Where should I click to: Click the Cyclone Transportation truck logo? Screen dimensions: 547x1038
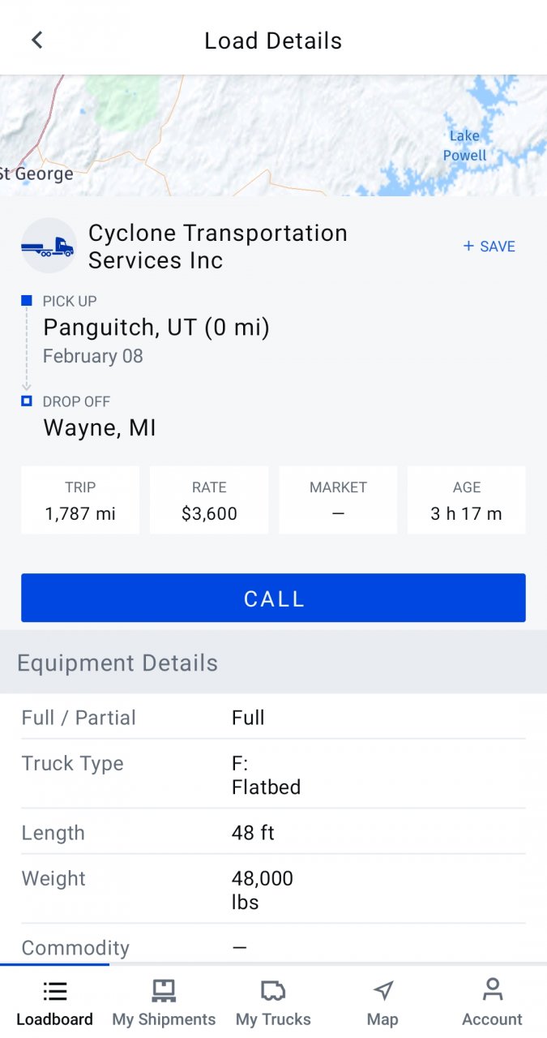[x=49, y=246]
